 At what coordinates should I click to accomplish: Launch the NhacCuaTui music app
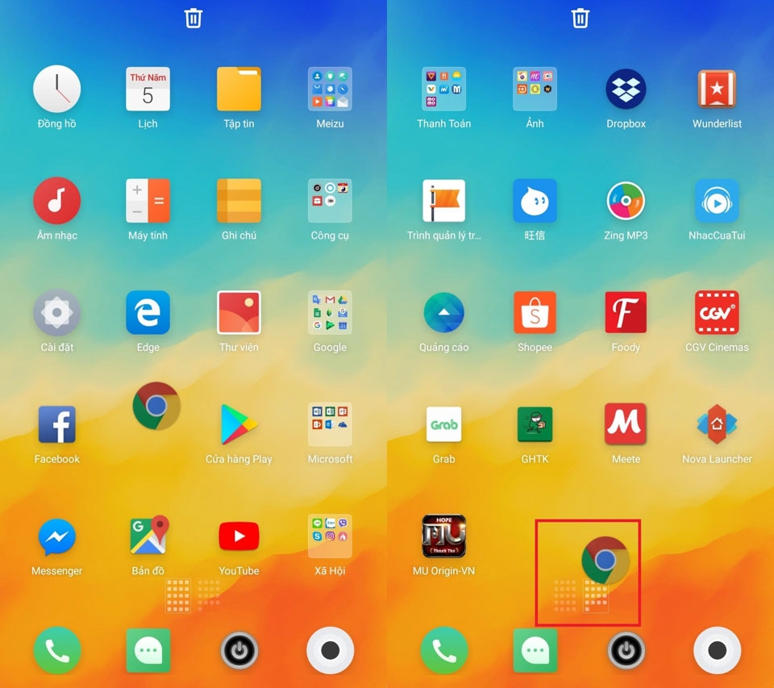click(x=717, y=201)
